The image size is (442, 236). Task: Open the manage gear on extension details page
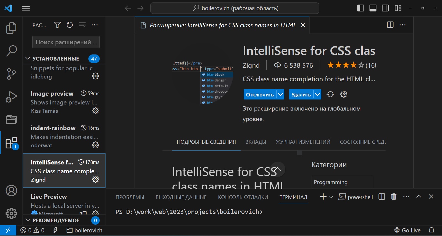(344, 95)
